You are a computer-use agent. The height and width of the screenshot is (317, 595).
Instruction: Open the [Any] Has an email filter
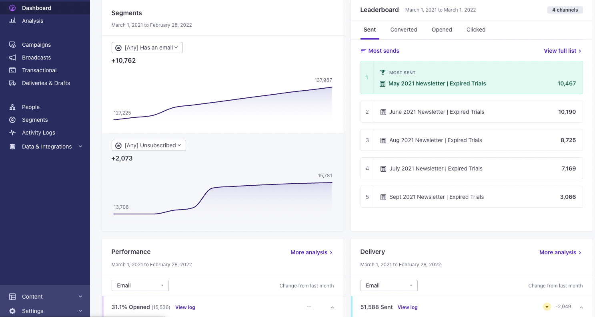[147, 47]
